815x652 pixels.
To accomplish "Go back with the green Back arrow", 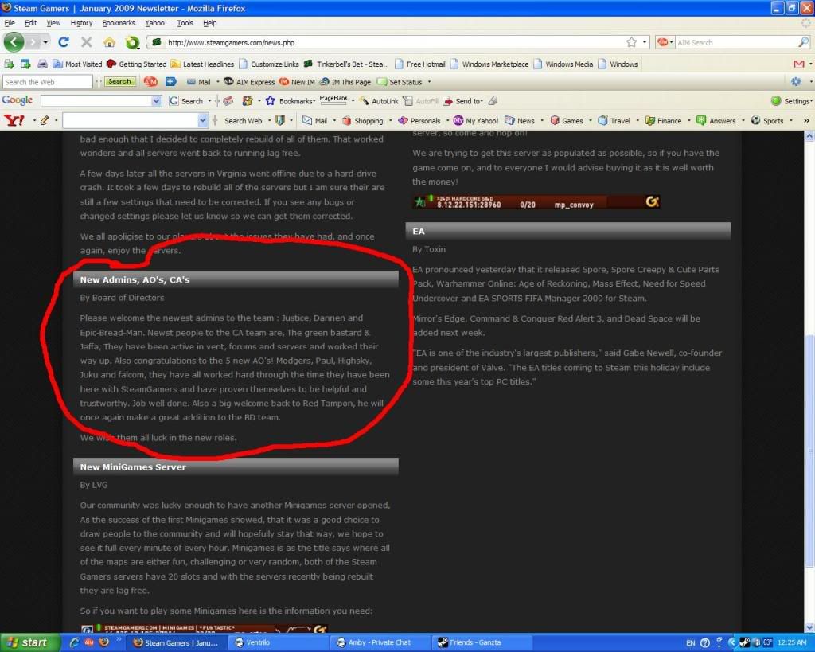I will pos(14,42).
